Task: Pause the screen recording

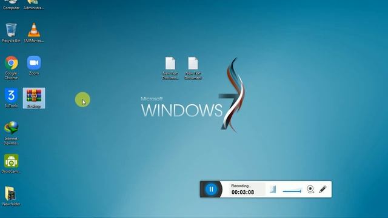Action: 211,190
